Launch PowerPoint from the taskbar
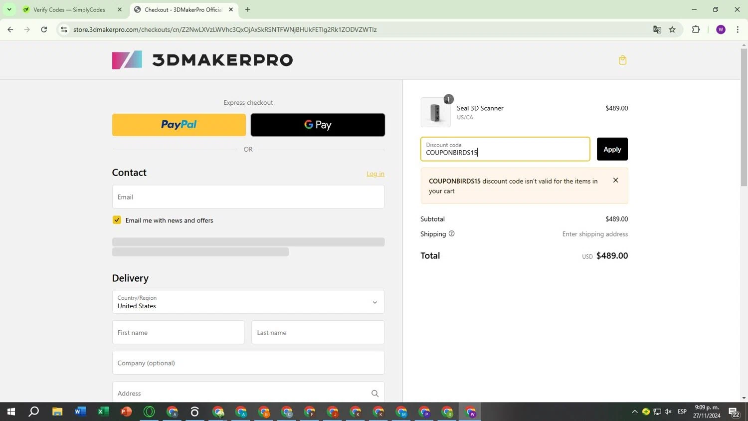Image resolution: width=748 pixels, height=421 pixels. [126, 412]
